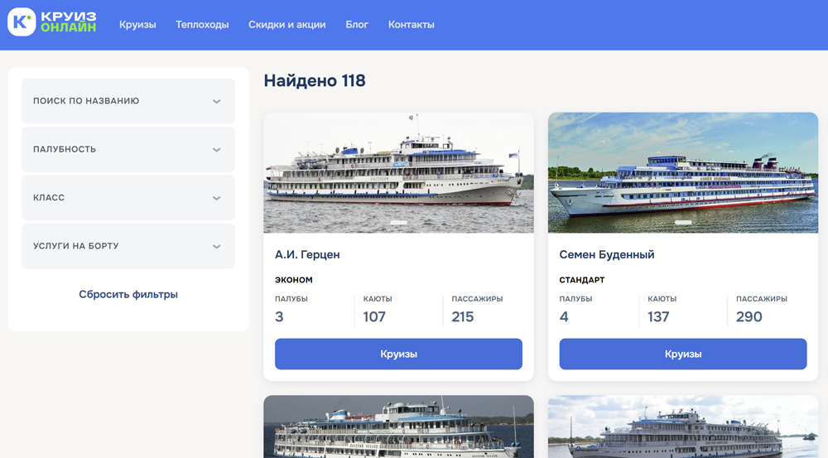Open the Контакты page

(412, 25)
